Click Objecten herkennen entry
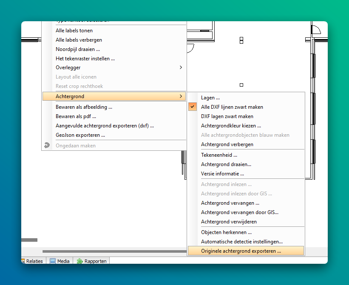The image size is (349, 285). (x=226, y=232)
